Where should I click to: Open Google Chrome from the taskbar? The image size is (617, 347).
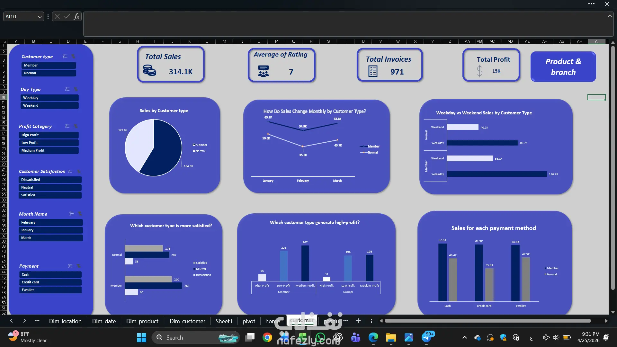(267, 337)
